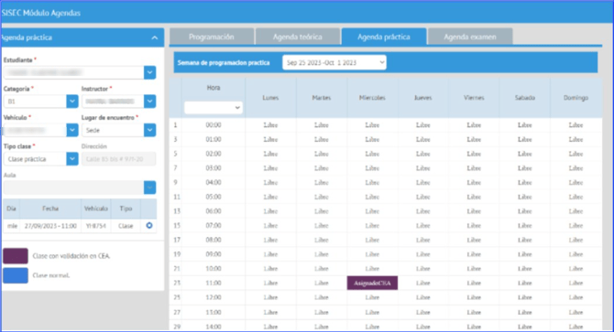Switch to the Agenda teórica tab

tap(298, 37)
